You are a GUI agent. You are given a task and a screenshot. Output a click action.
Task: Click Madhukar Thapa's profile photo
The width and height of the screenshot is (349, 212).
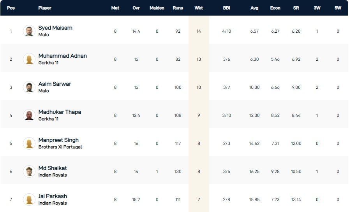29,115
